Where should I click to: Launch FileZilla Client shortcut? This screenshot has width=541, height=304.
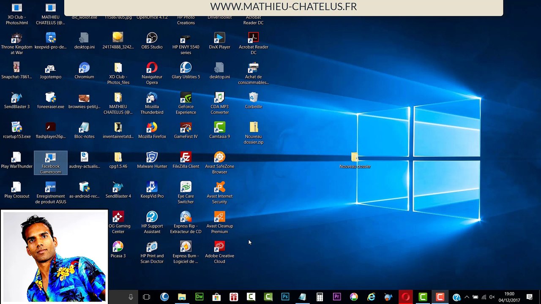[186, 160]
